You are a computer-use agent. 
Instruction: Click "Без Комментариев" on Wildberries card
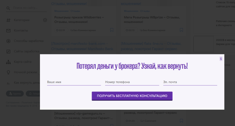(83, 30)
